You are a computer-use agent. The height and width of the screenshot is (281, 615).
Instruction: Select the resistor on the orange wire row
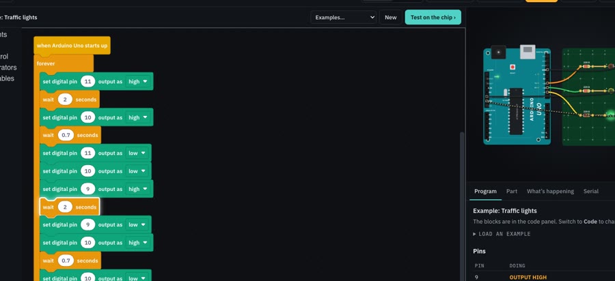pos(586,67)
